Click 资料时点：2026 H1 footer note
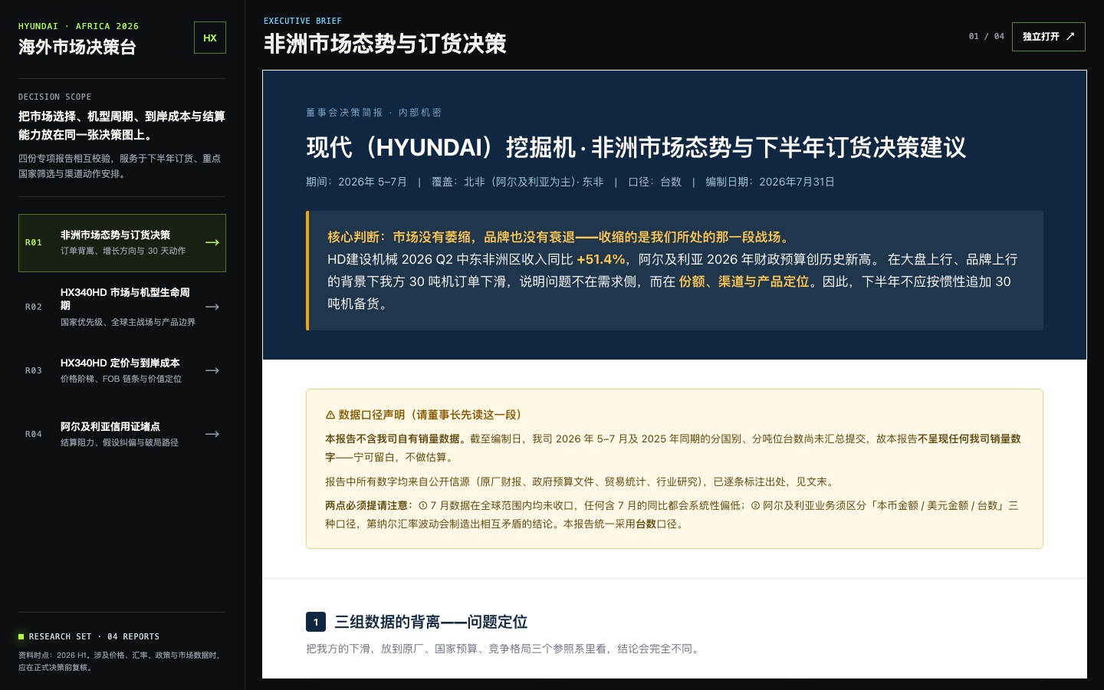Viewport: 1104px width, 690px height. tap(119, 661)
